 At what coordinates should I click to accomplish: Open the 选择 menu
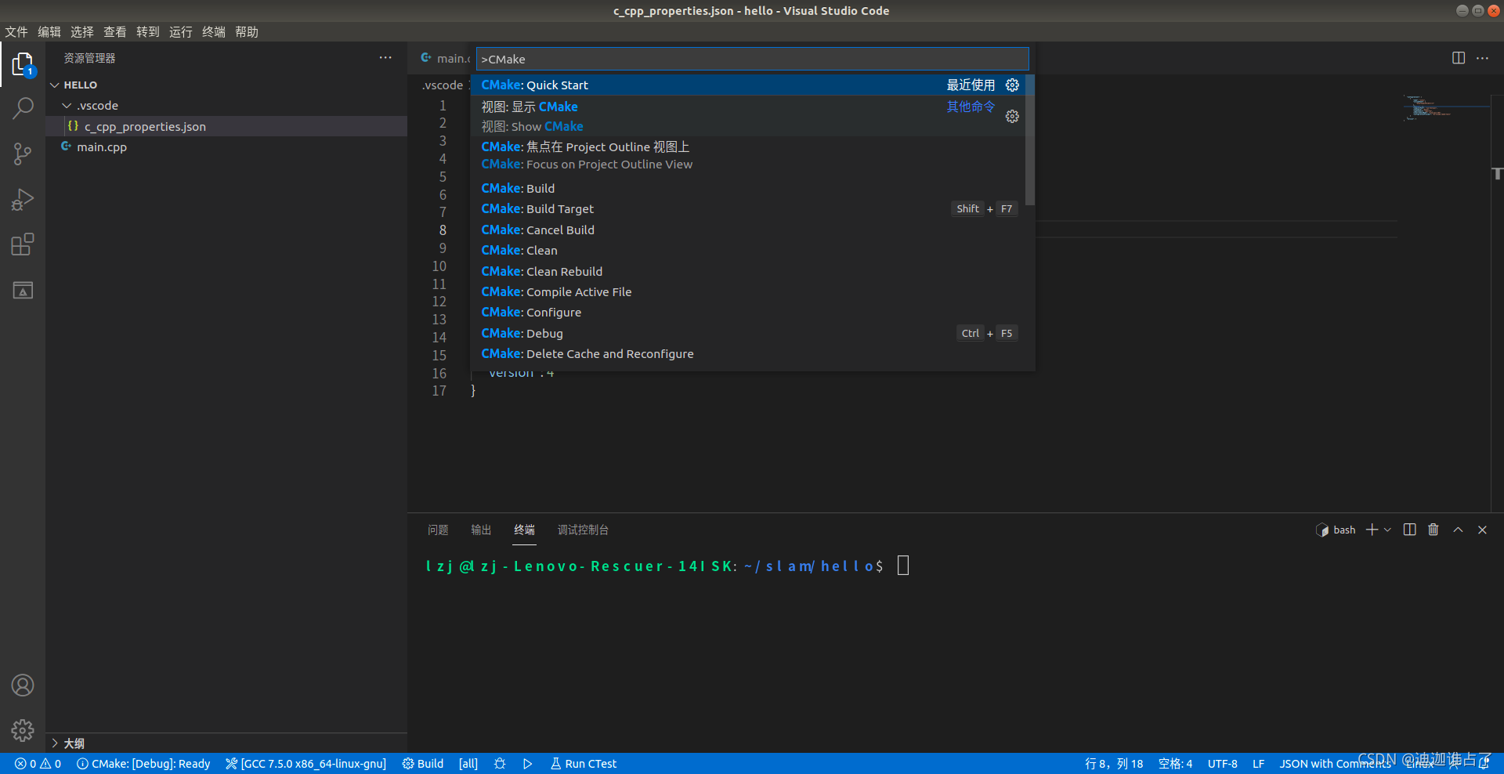point(82,31)
